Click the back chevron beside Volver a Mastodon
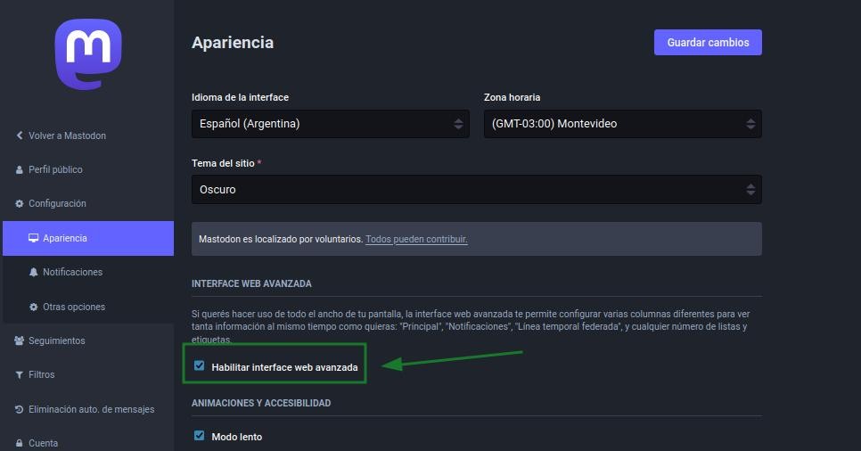Image resolution: width=861 pixels, height=451 pixels. click(x=20, y=136)
